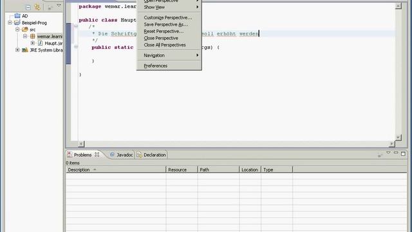This screenshot has width=412, height=232.
Task: Choose Save Perspective As... entry
Action: (x=169, y=24)
